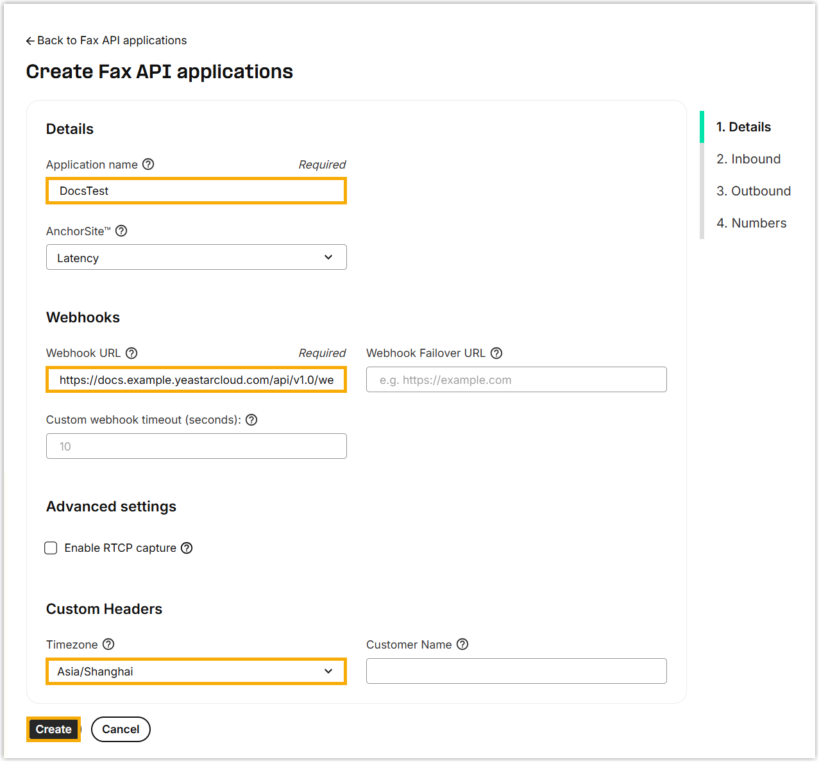
Task: Open the AnchorSite Latency dropdown
Action: pos(196,258)
